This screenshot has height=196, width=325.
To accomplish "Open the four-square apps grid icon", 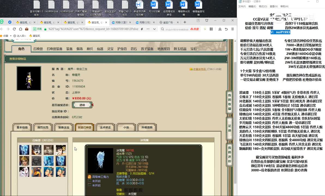I will pos(211,29).
